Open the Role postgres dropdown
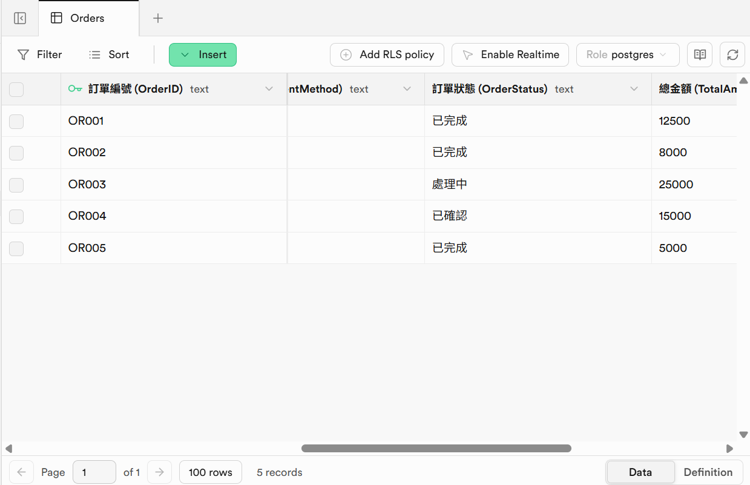The image size is (750, 485). point(627,54)
